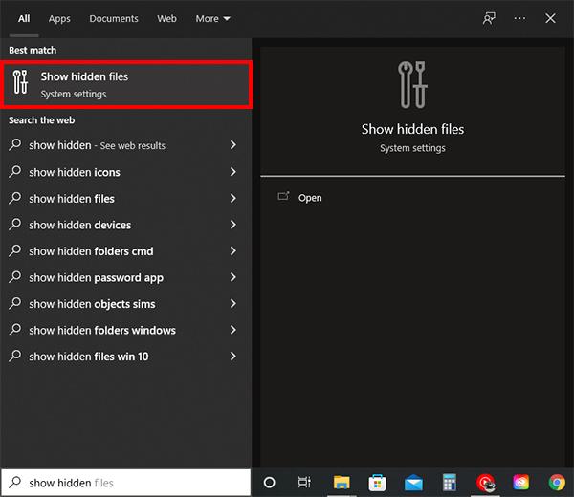Click the search icon beside 'show hidden icons'
Image resolution: width=574 pixels, height=497 pixels.
[15, 171]
